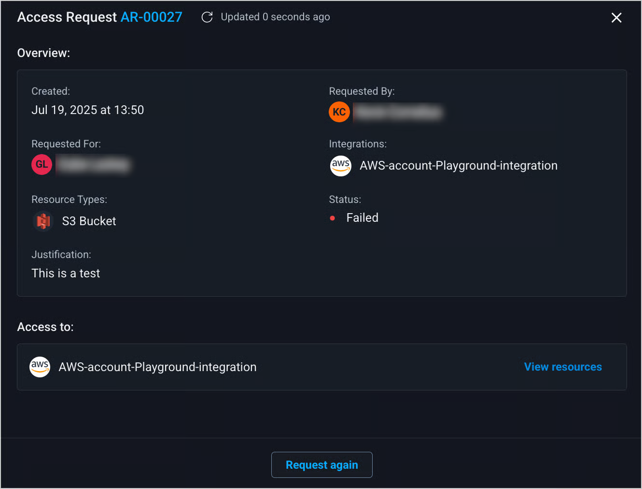This screenshot has width=642, height=489.
Task: Click the justification text 'This is a test'
Action: pos(66,273)
